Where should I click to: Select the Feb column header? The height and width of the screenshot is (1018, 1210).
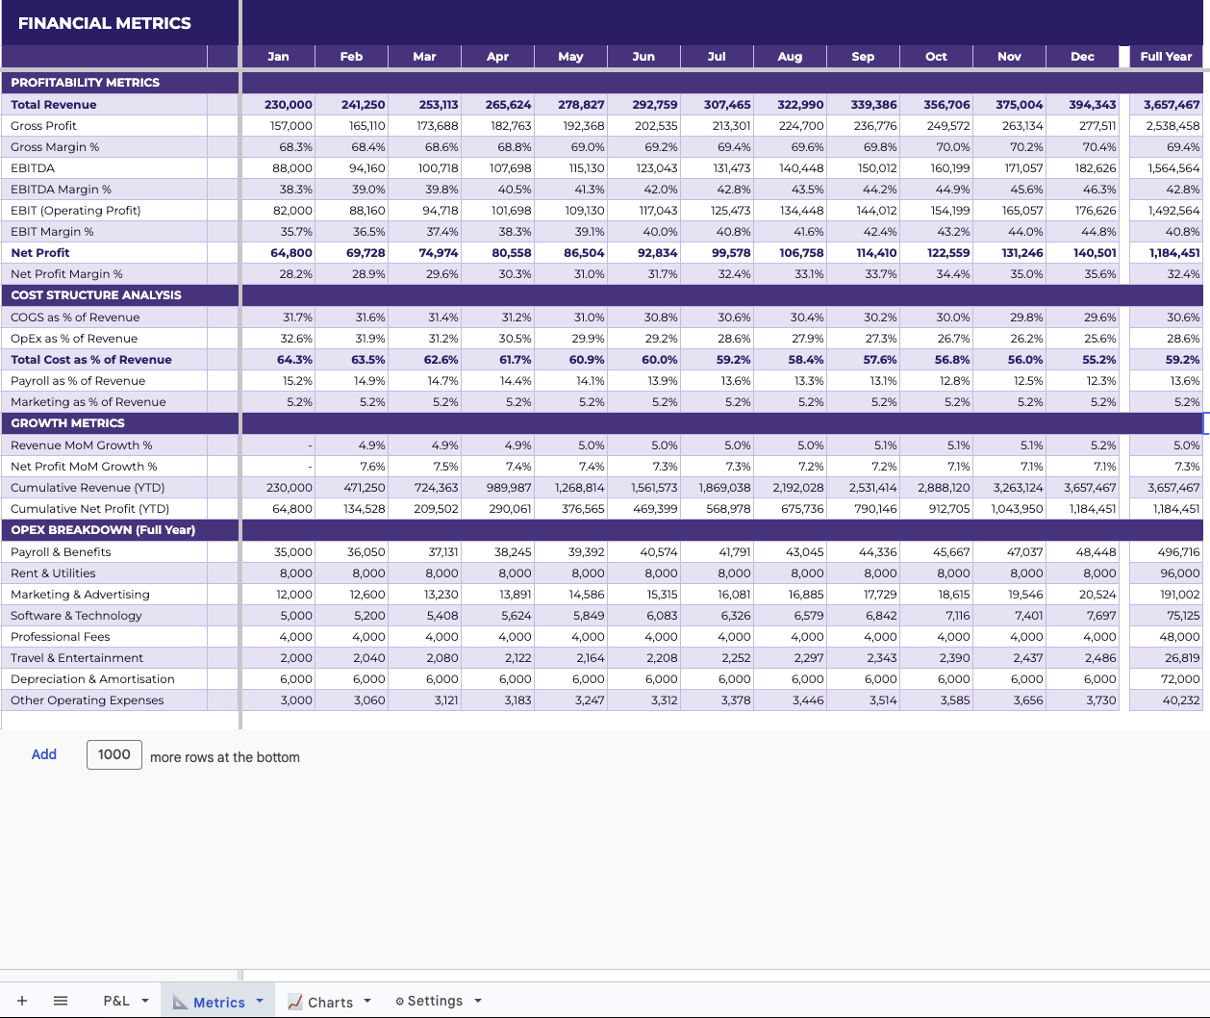(x=351, y=57)
